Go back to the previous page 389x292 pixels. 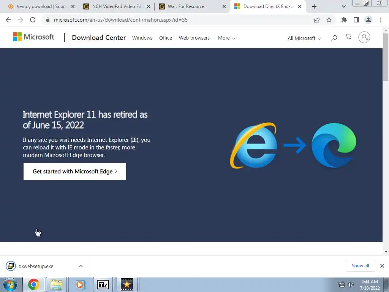tap(8, 20)
